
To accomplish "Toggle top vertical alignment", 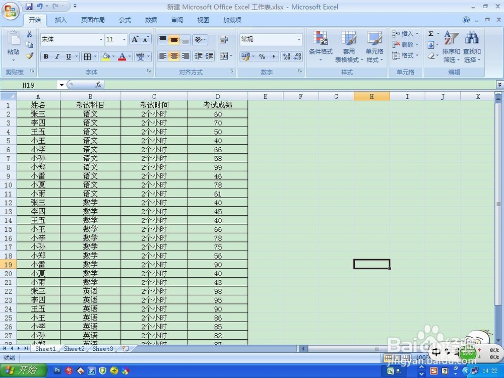I will pos(163,39).
